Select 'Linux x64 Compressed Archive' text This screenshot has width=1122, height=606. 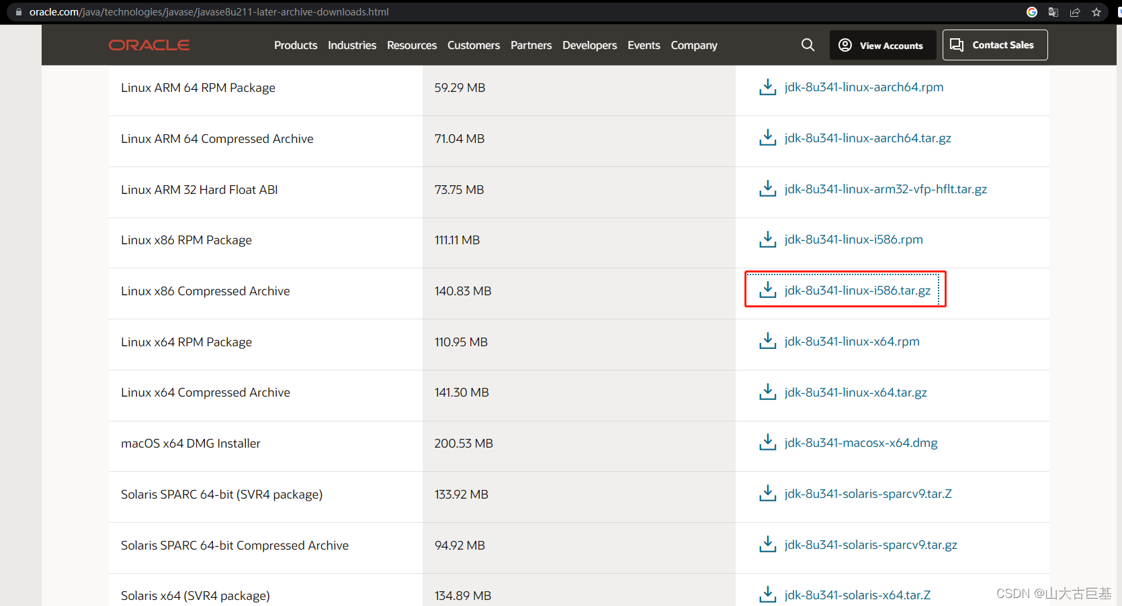206,393
